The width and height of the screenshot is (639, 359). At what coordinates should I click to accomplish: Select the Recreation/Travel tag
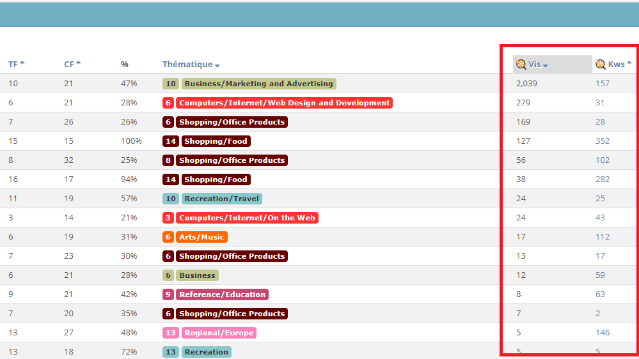[x=222, y=199]
